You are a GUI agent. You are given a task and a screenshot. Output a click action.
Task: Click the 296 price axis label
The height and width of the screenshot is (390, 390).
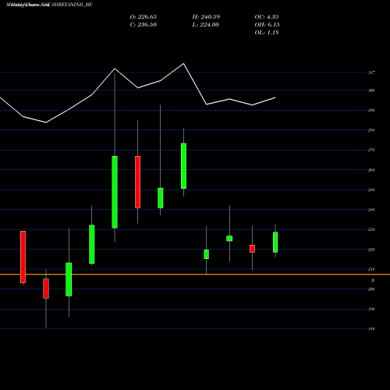371,110
